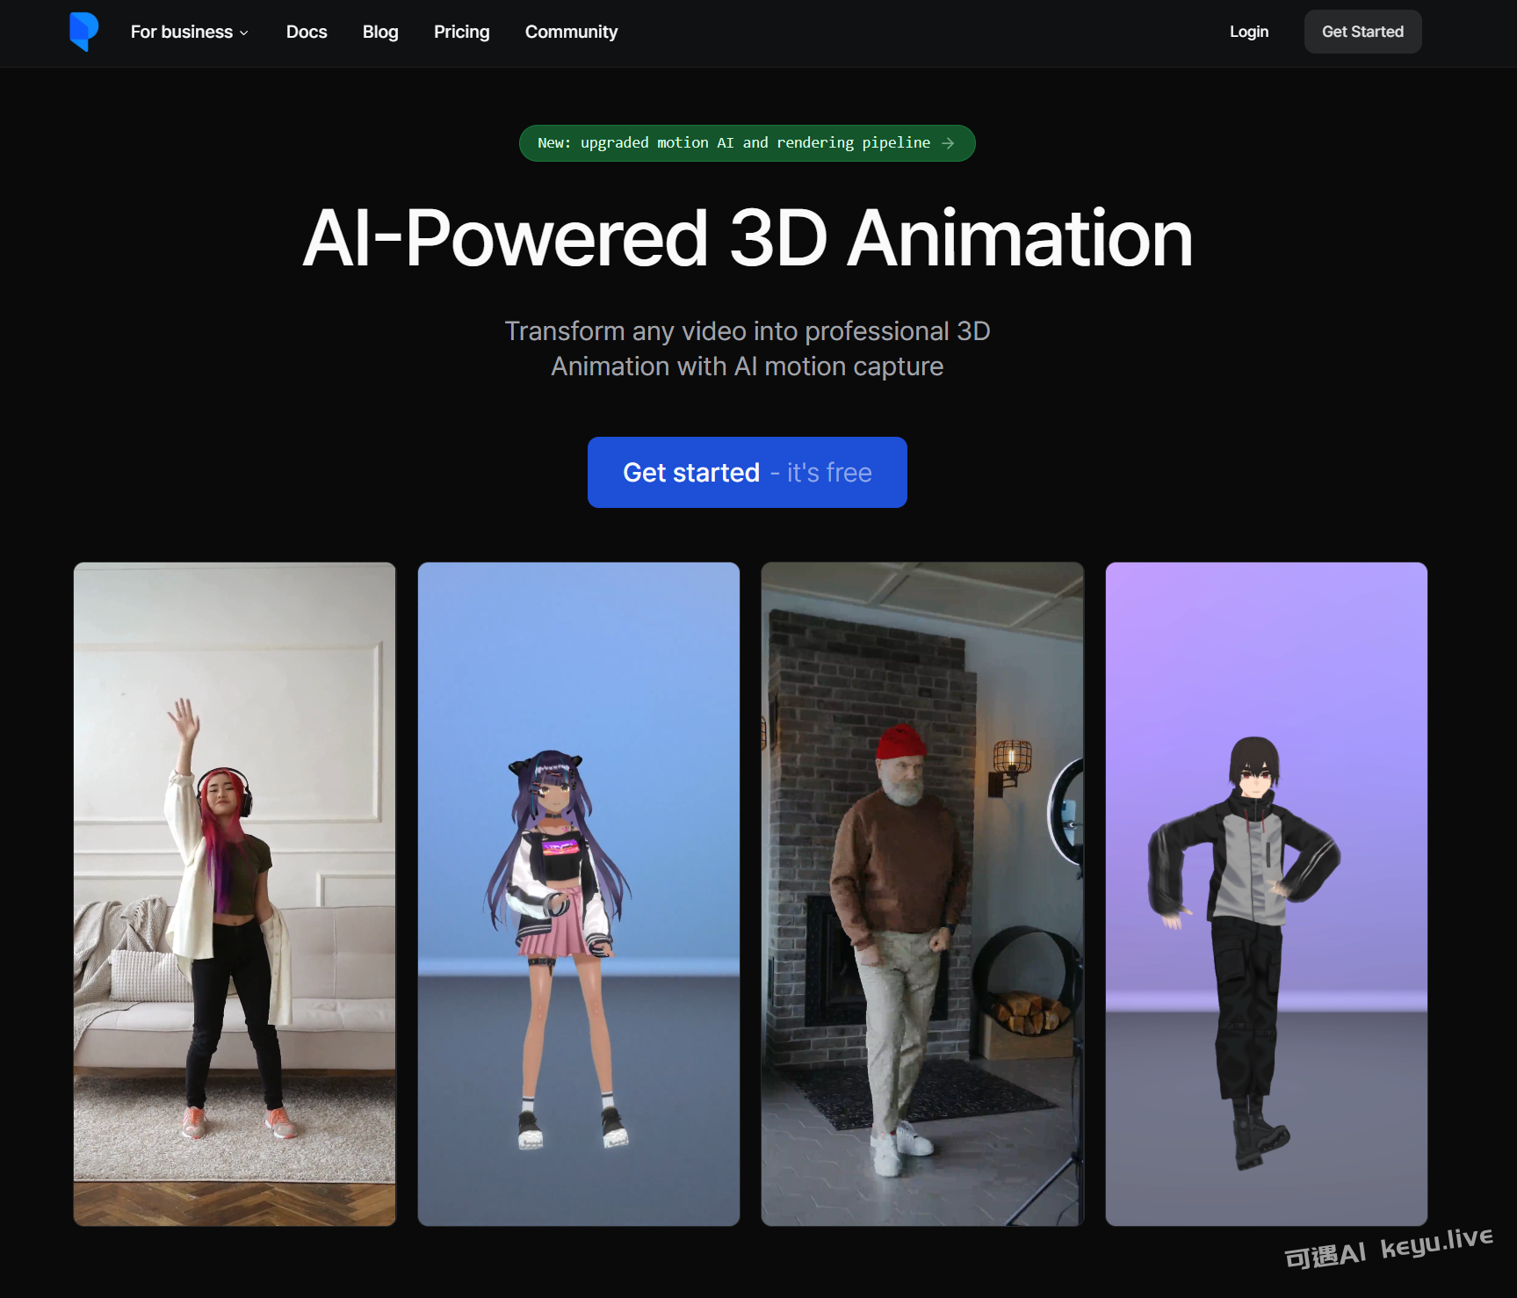1517x1298 pixels.
Task: Open the Blog link in navigation
Action: point(380,32)
